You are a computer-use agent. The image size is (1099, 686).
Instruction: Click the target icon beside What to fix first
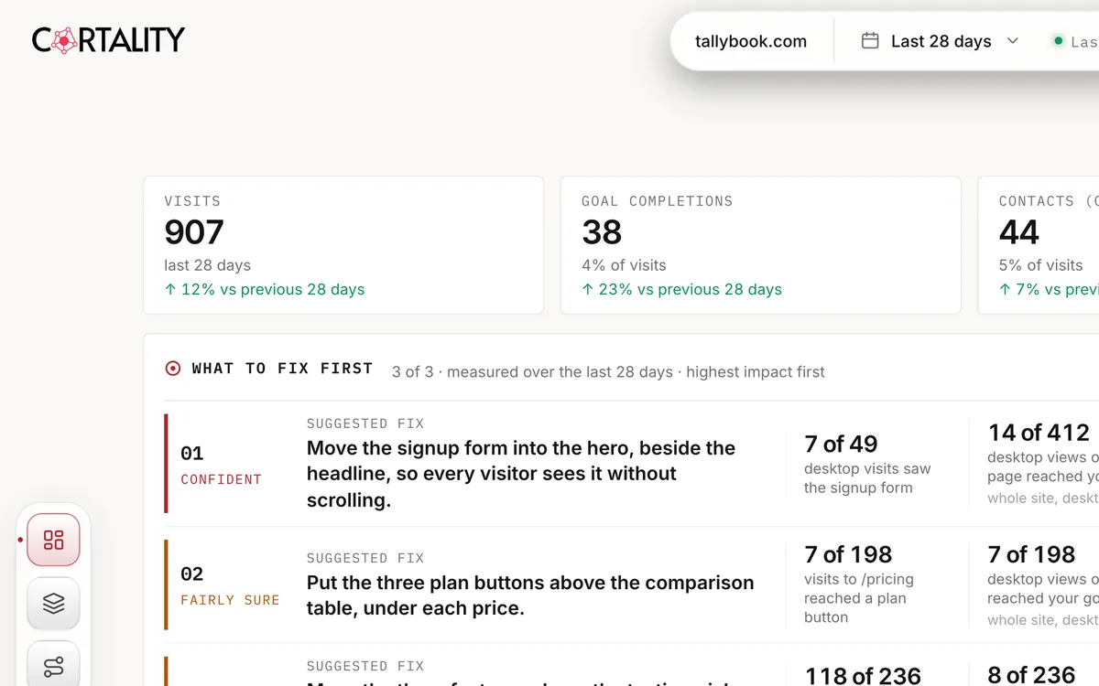pos(173,369)
